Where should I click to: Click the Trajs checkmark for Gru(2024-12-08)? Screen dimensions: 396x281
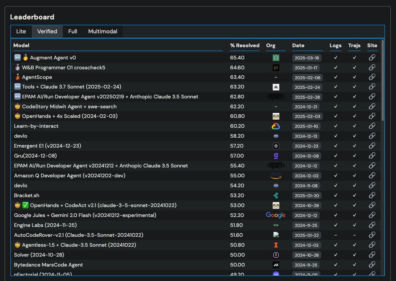pyautogui.click(x=354, y=156)
